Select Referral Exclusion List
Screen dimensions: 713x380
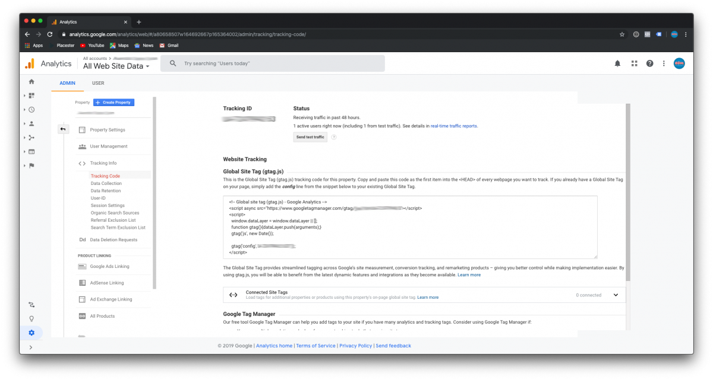click(x=113, y=220)
